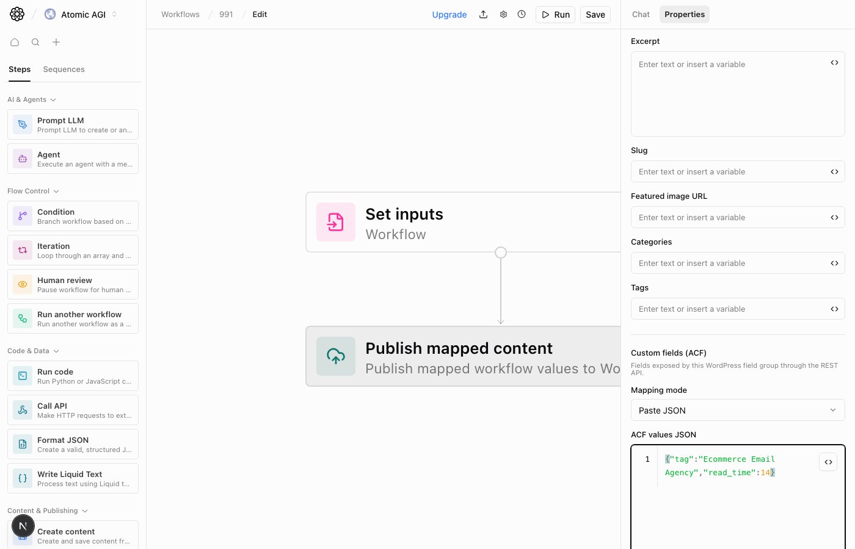
Task: Click the Edit breadcrumb item
Action: click(260, 15)
